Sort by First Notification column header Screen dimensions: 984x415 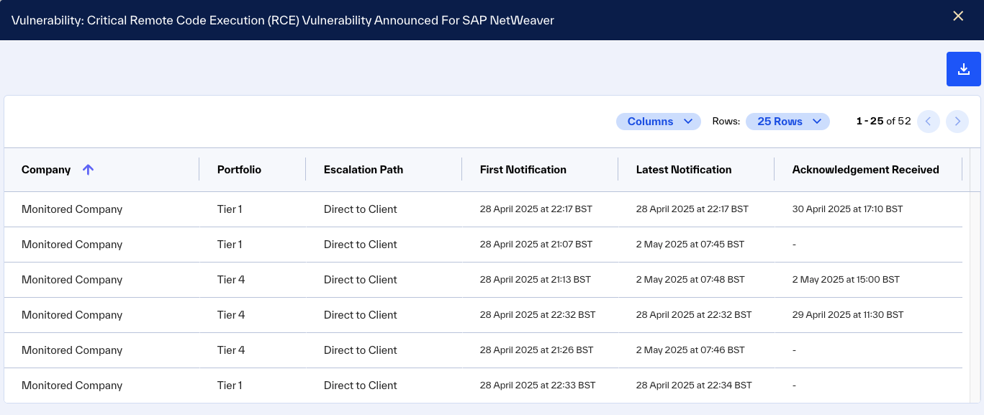[523, 170]
